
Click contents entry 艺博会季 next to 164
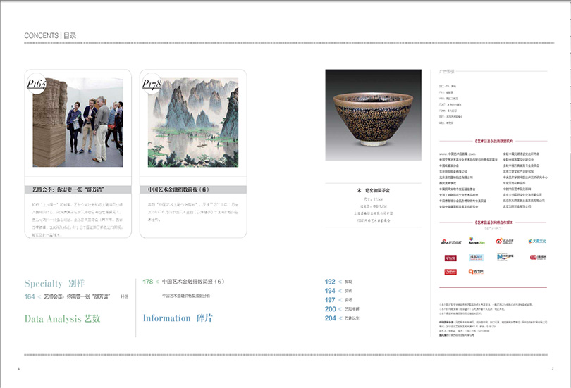pyautogui.click(x=77, y=296)
